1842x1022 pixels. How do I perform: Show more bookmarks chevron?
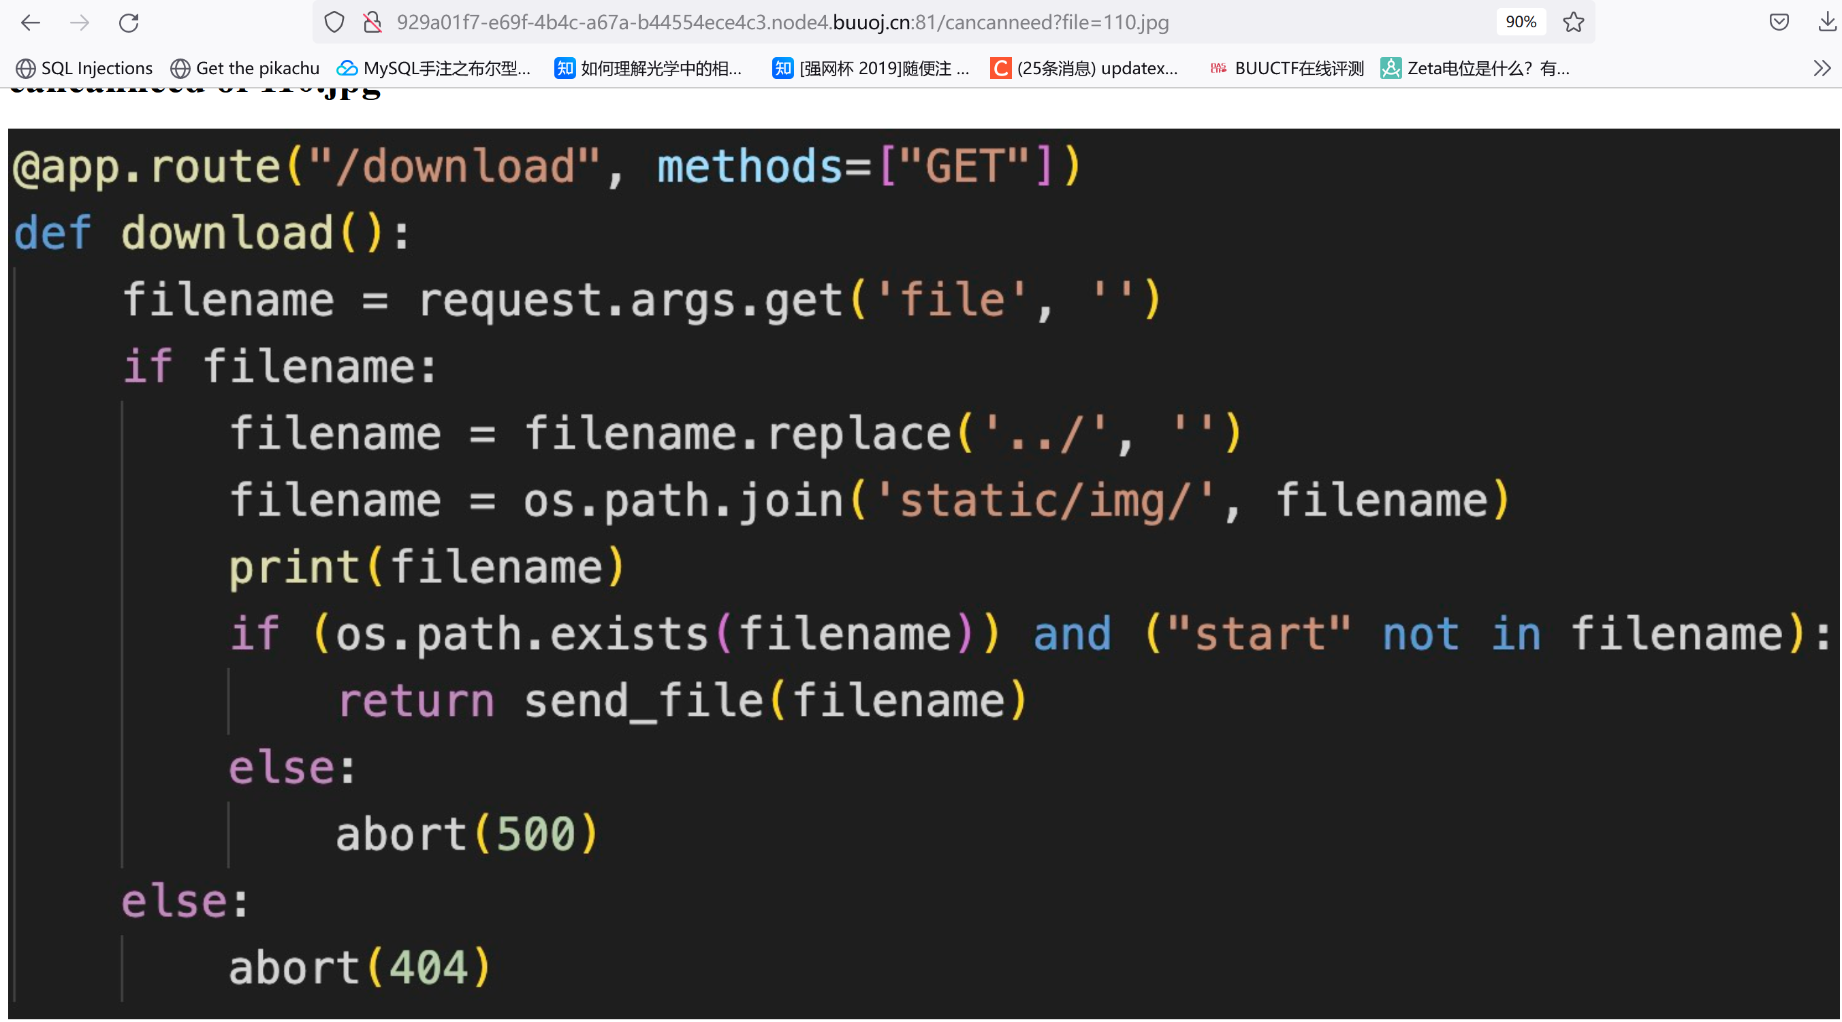(x=1822, y=69)
